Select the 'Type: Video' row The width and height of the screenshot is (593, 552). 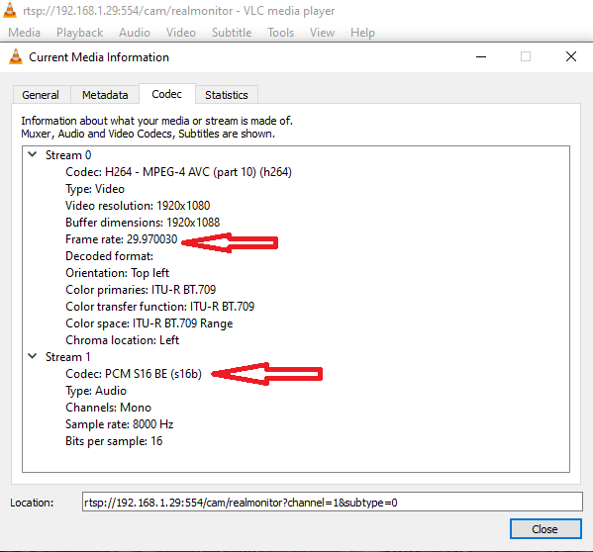(95, 189)
